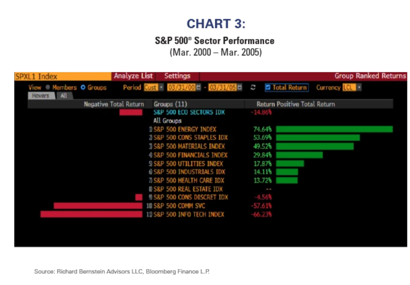This screenshot has width=410, height=285.
Task: Click the -14.86% return value
Action: click(x=262, y=112)
